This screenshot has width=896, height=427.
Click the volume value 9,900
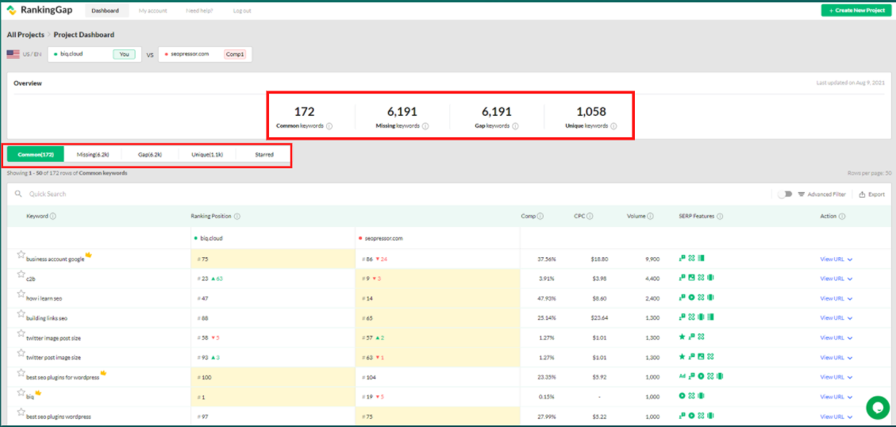pos(652,259)
